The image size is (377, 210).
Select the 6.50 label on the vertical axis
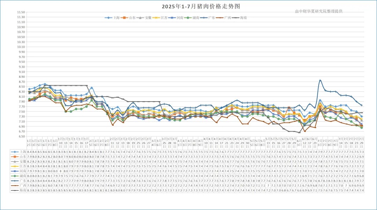tap(21, 136)
